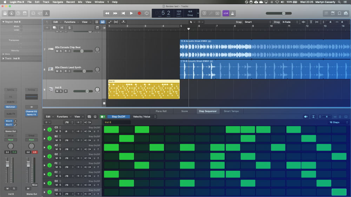Viewport: 351px width, 197px height.
Task: Toggle the purple Count-in 1234 button
Action: tap(226, 13)
